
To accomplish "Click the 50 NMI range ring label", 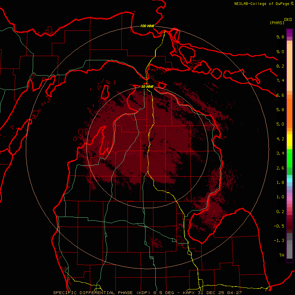I will tap(147, 87).
